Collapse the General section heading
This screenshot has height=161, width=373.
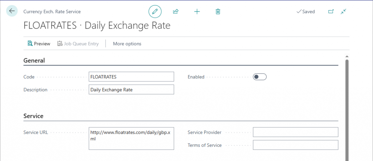(x=34, y=61)
